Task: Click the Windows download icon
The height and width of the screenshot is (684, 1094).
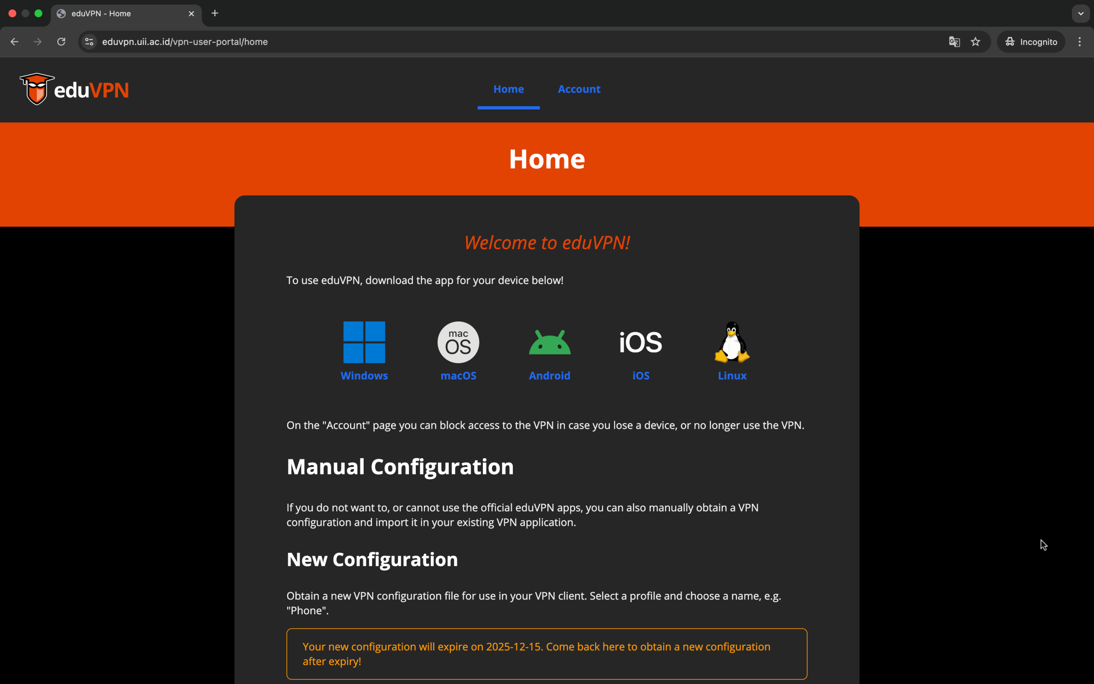Action: 364,342
